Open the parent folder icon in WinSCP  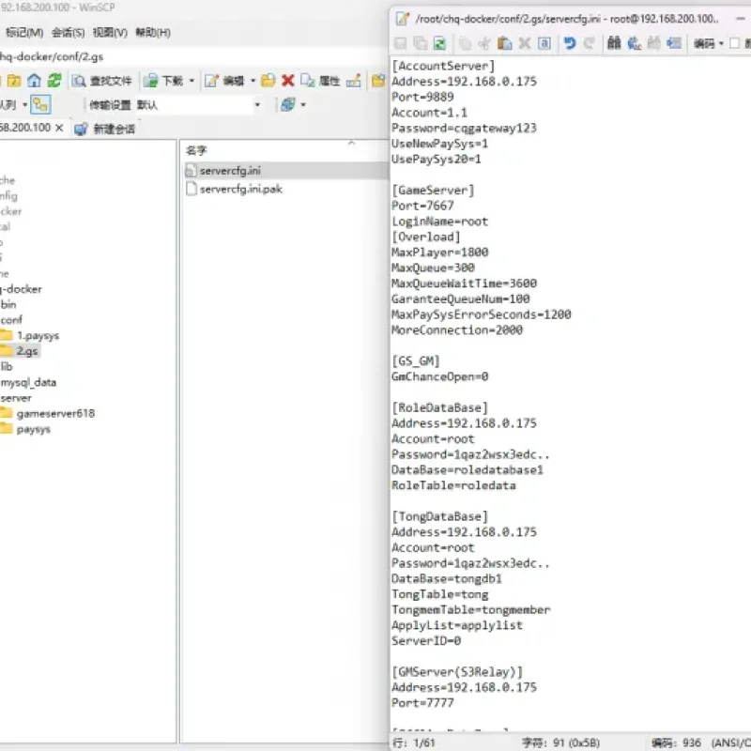coord(14,81)
